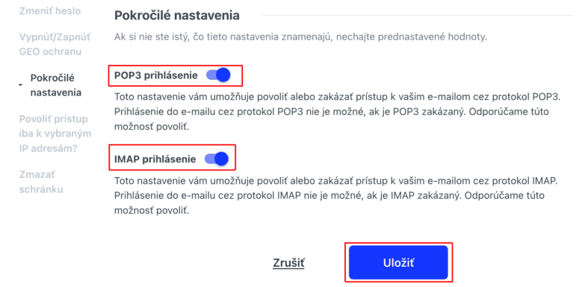Click the divider line beside the heading

point(417,15)
